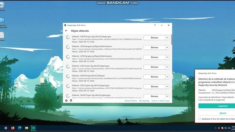Click Éliminer for DangerousObject path containing 3392
The image size is (235, 132).
pos(155,47)
